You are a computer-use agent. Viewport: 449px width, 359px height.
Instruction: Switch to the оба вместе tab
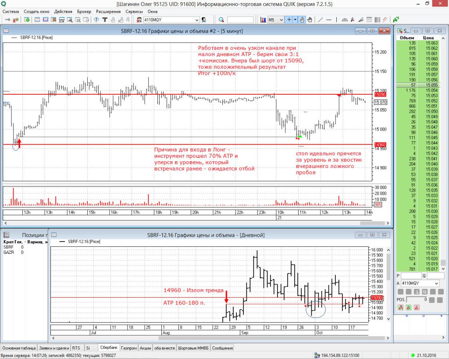(x=164, y=348)
